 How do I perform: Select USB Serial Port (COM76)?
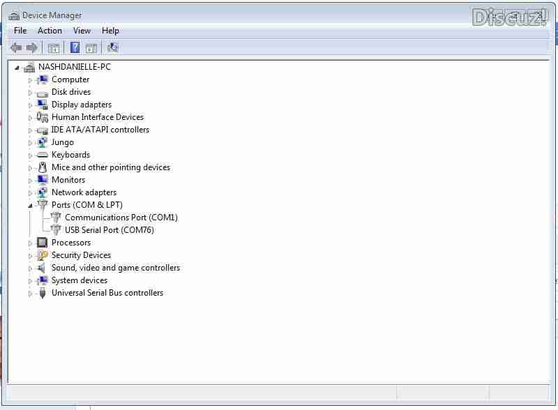pyautogui.click(x=109, y=229)
